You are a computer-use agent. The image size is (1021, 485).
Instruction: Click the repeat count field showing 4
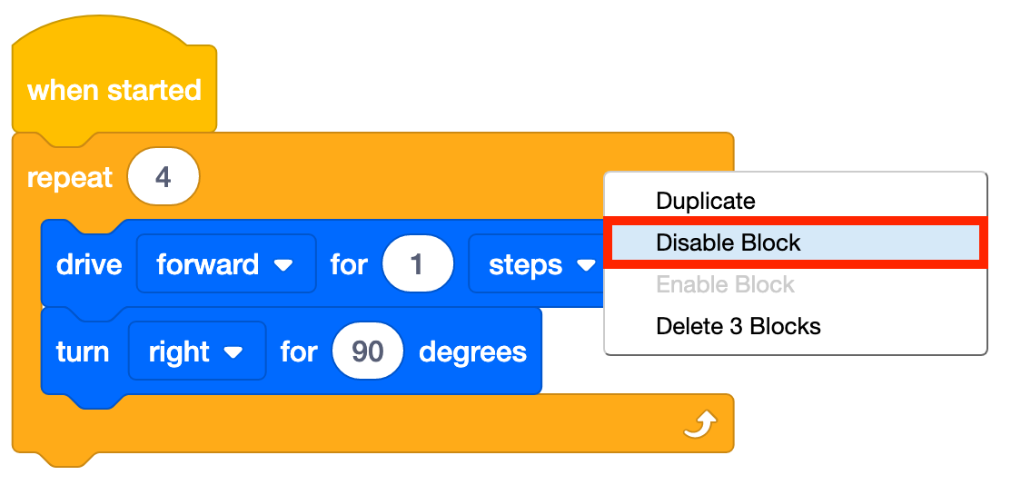(164, 176)
